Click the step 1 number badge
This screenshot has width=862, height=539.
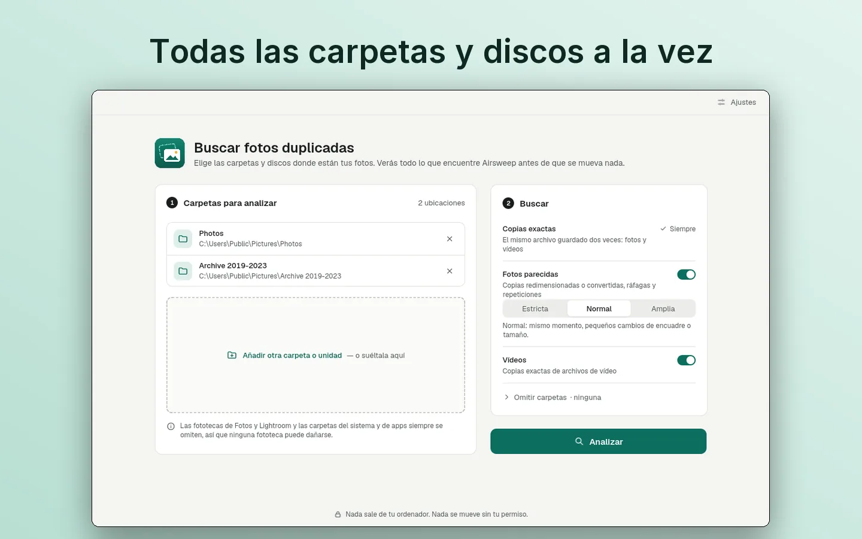click(172, 203)
